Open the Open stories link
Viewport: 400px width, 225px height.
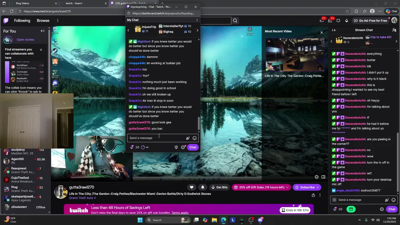[x=25, y=40]
